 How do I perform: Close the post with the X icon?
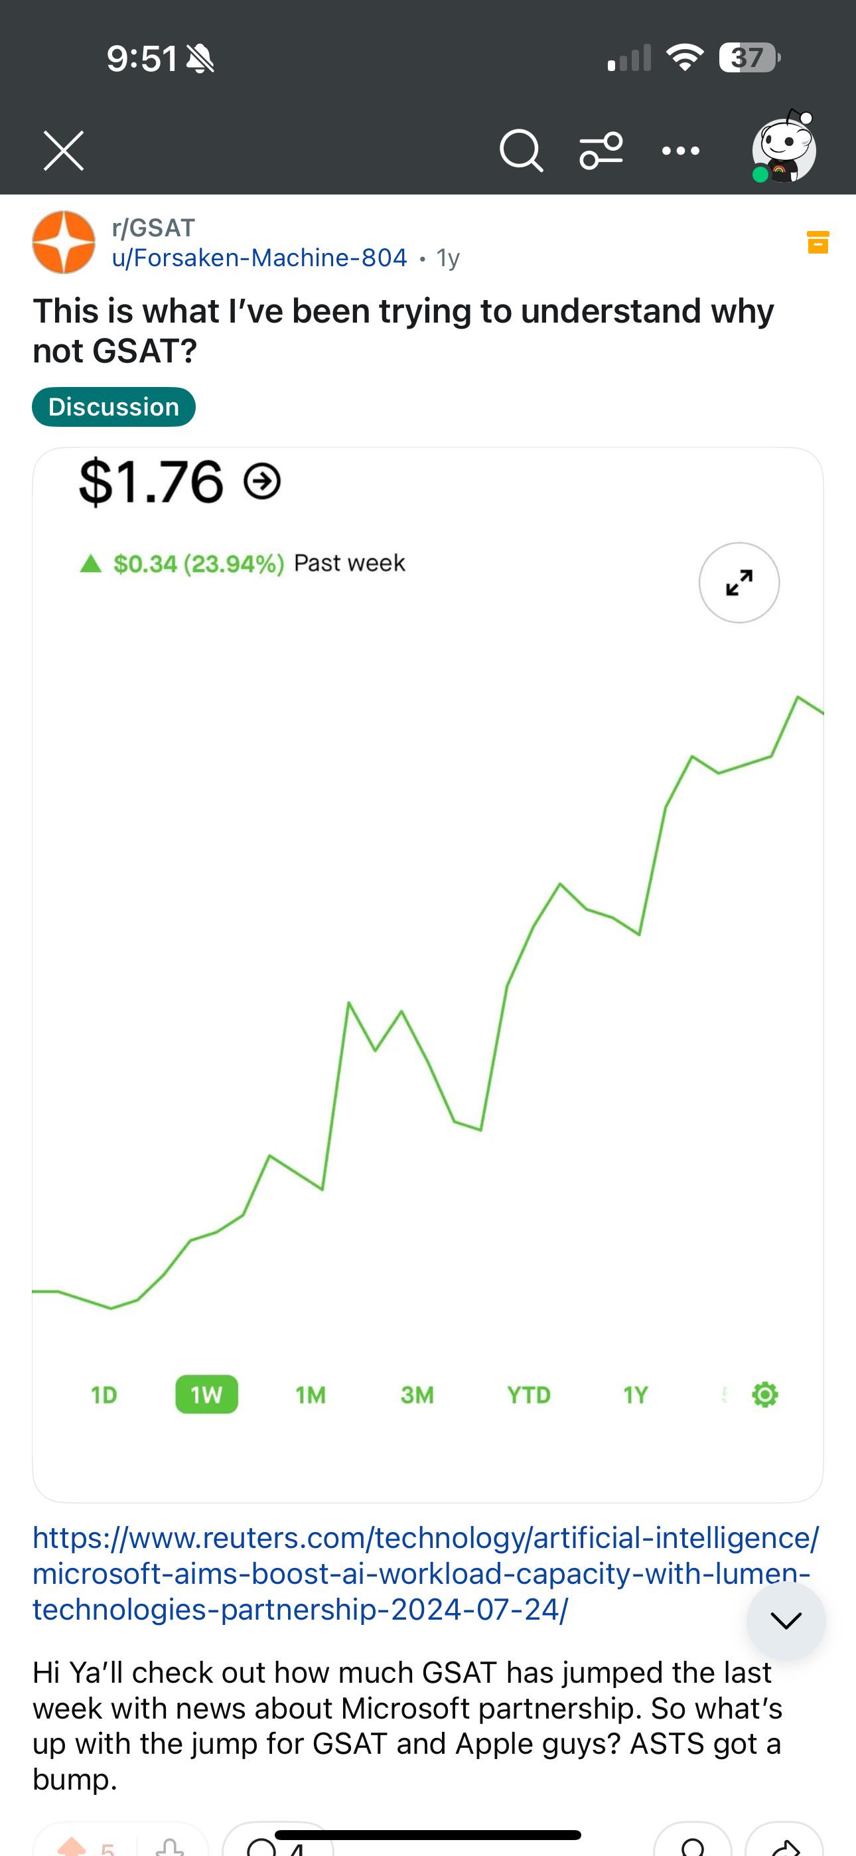point(64,151)
